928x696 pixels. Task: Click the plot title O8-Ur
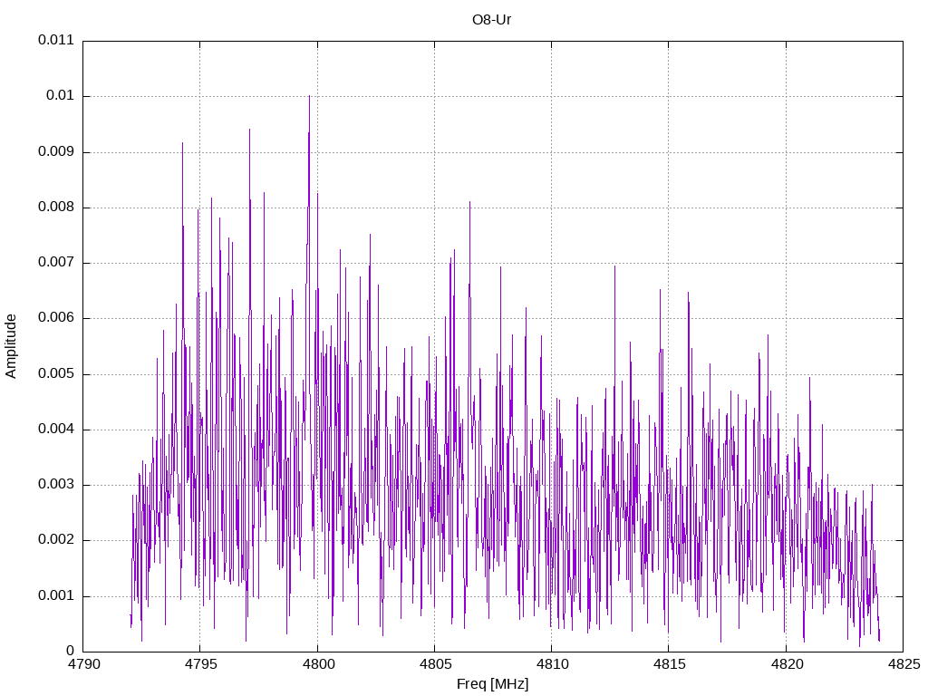coord(491,20)
